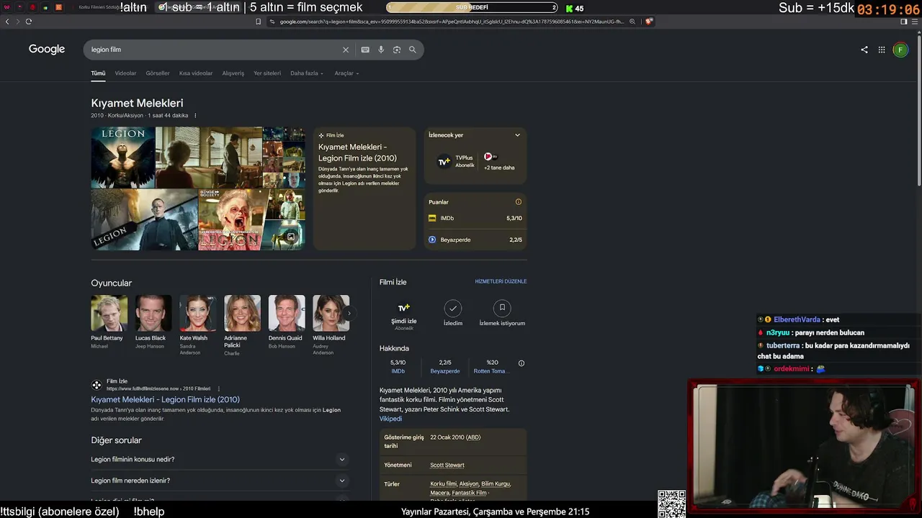The height and width of the screenshot is (518, 922).
Task: Open the Film İzle featured card title
Action: tap(357, 153)
